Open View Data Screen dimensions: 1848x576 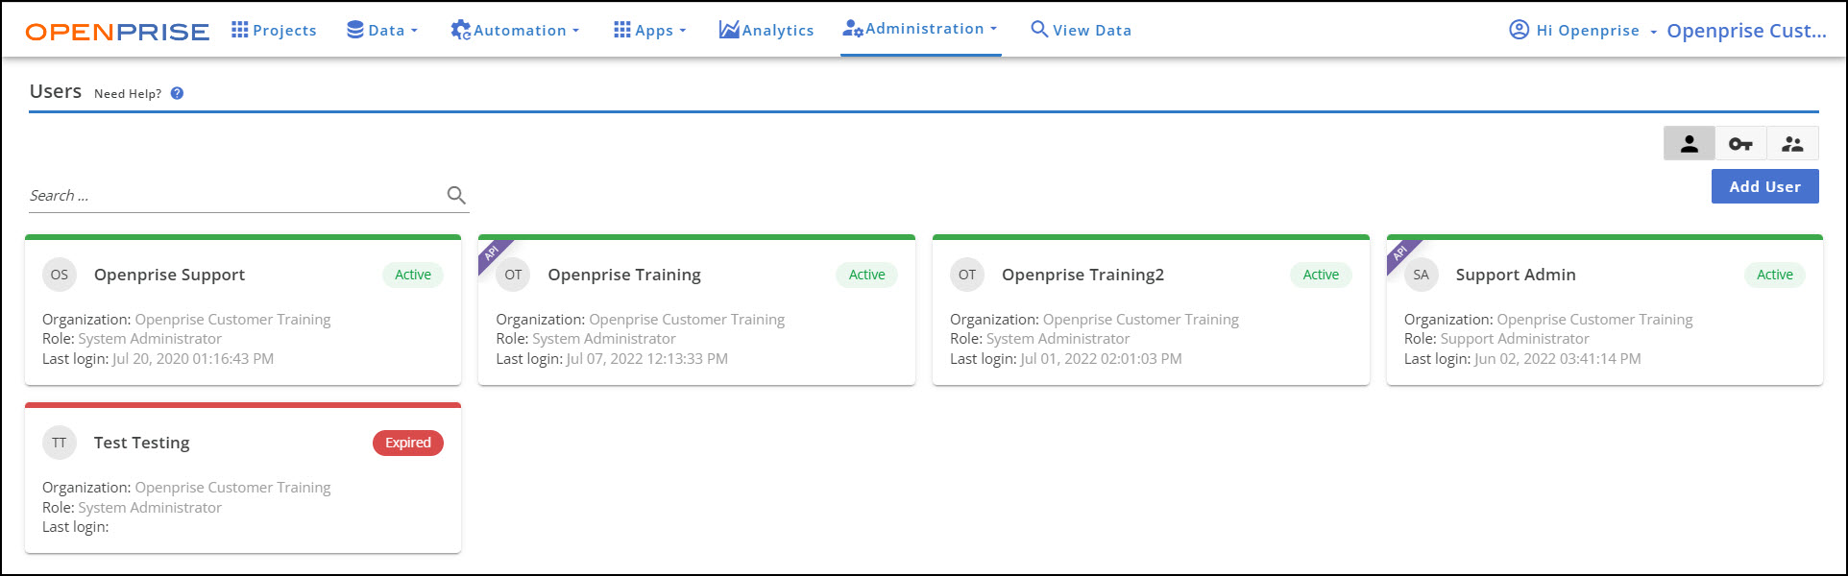pyautogui.click(x=1081, y=30)
